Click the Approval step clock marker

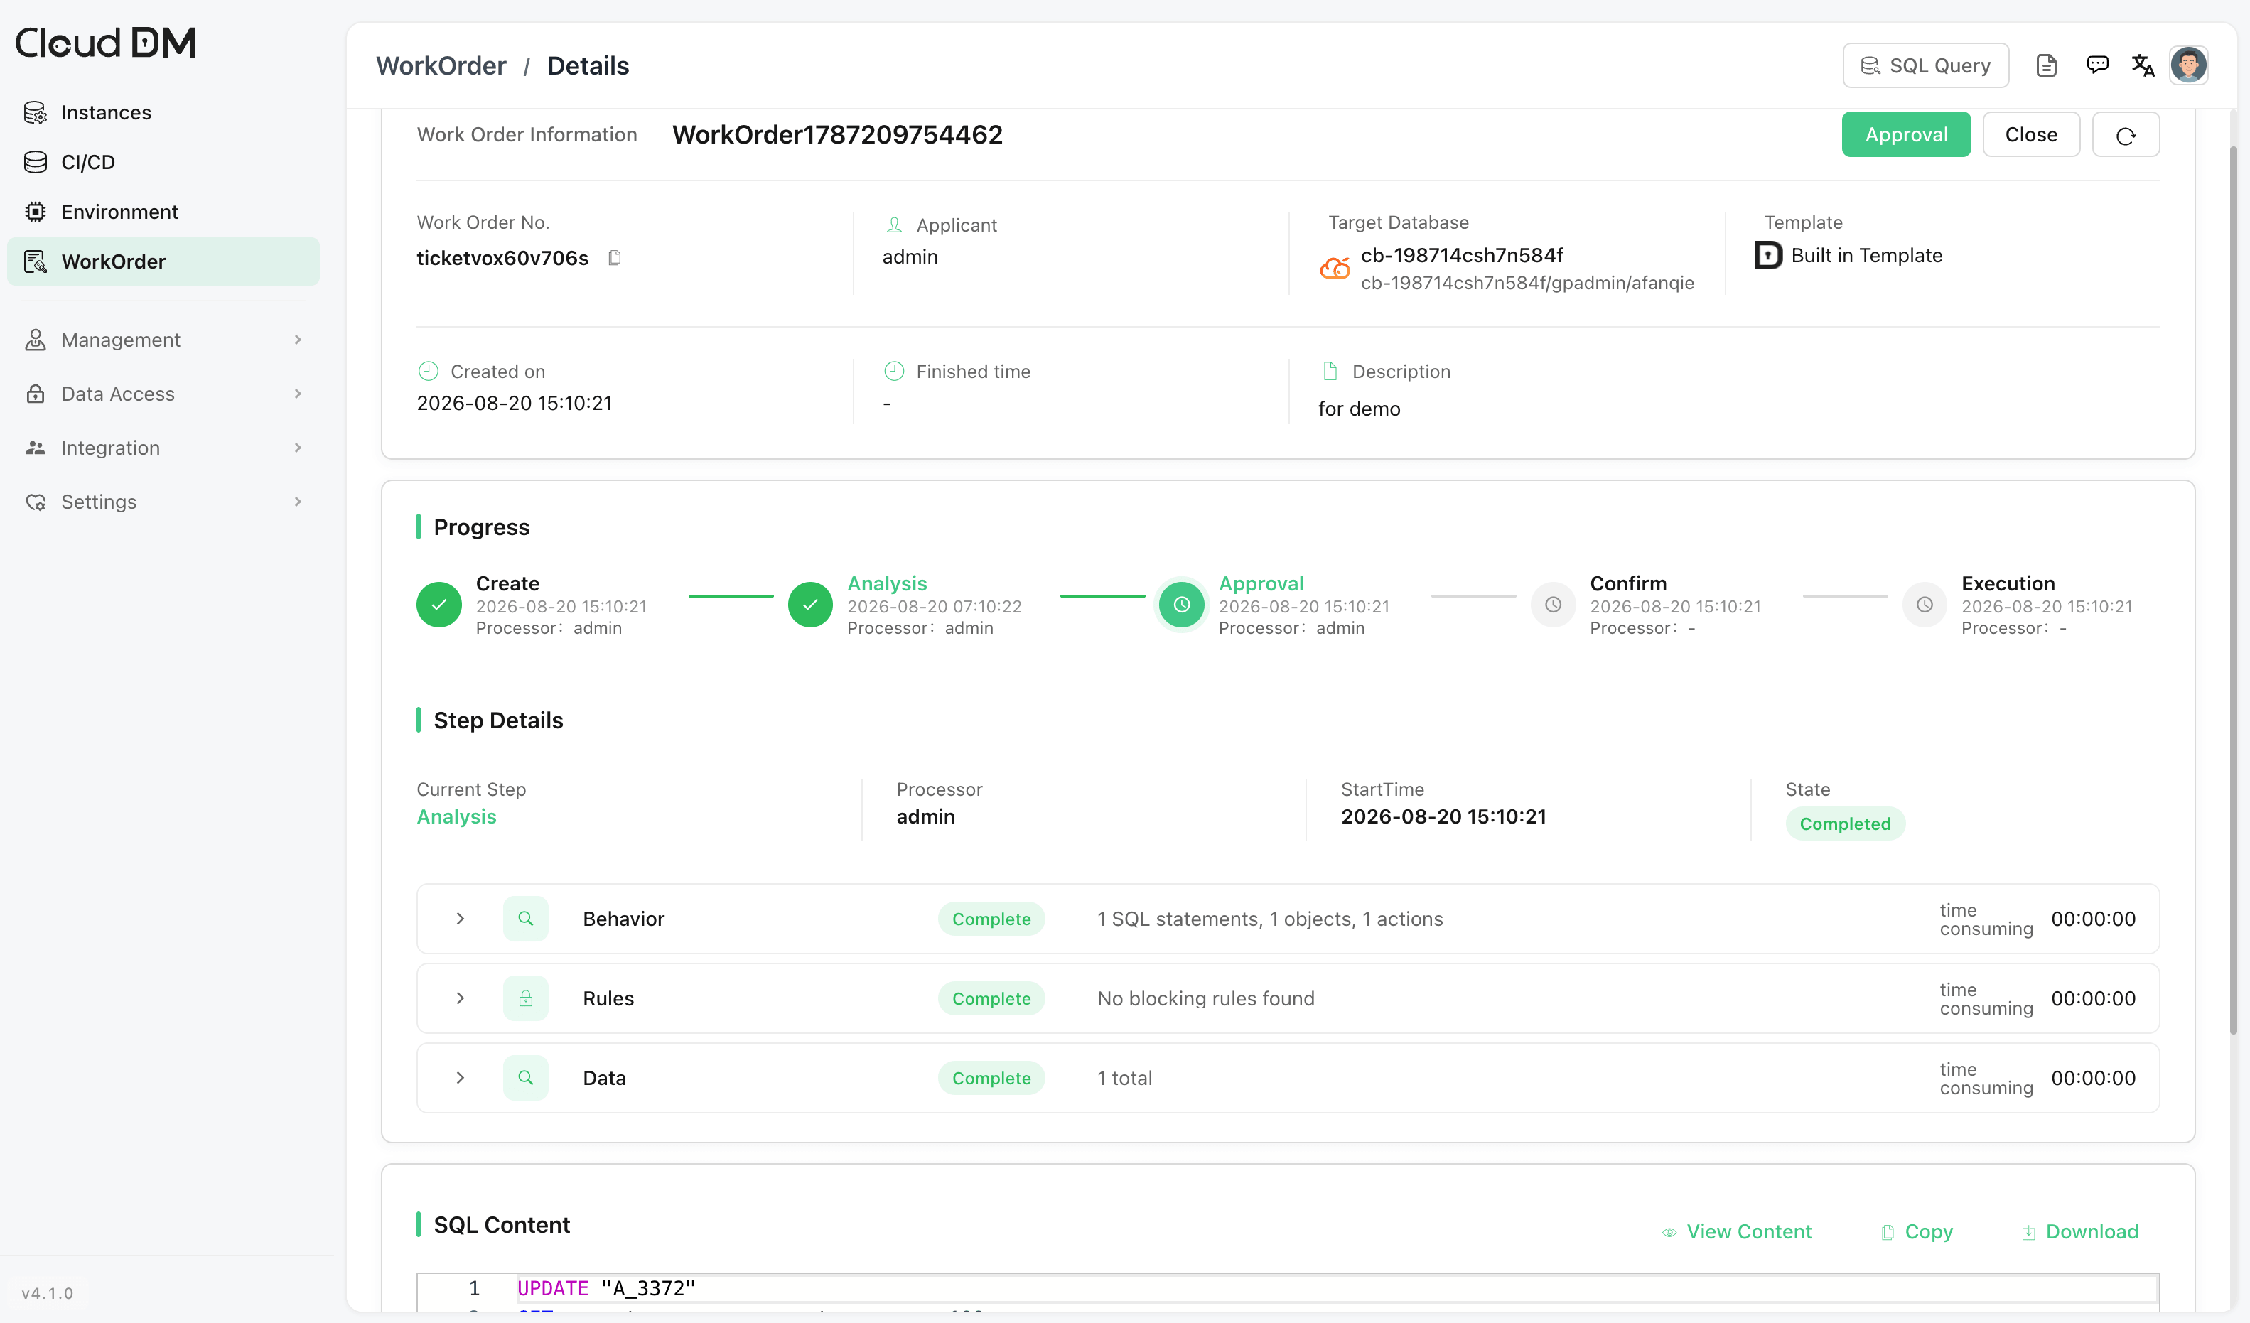1181,605
